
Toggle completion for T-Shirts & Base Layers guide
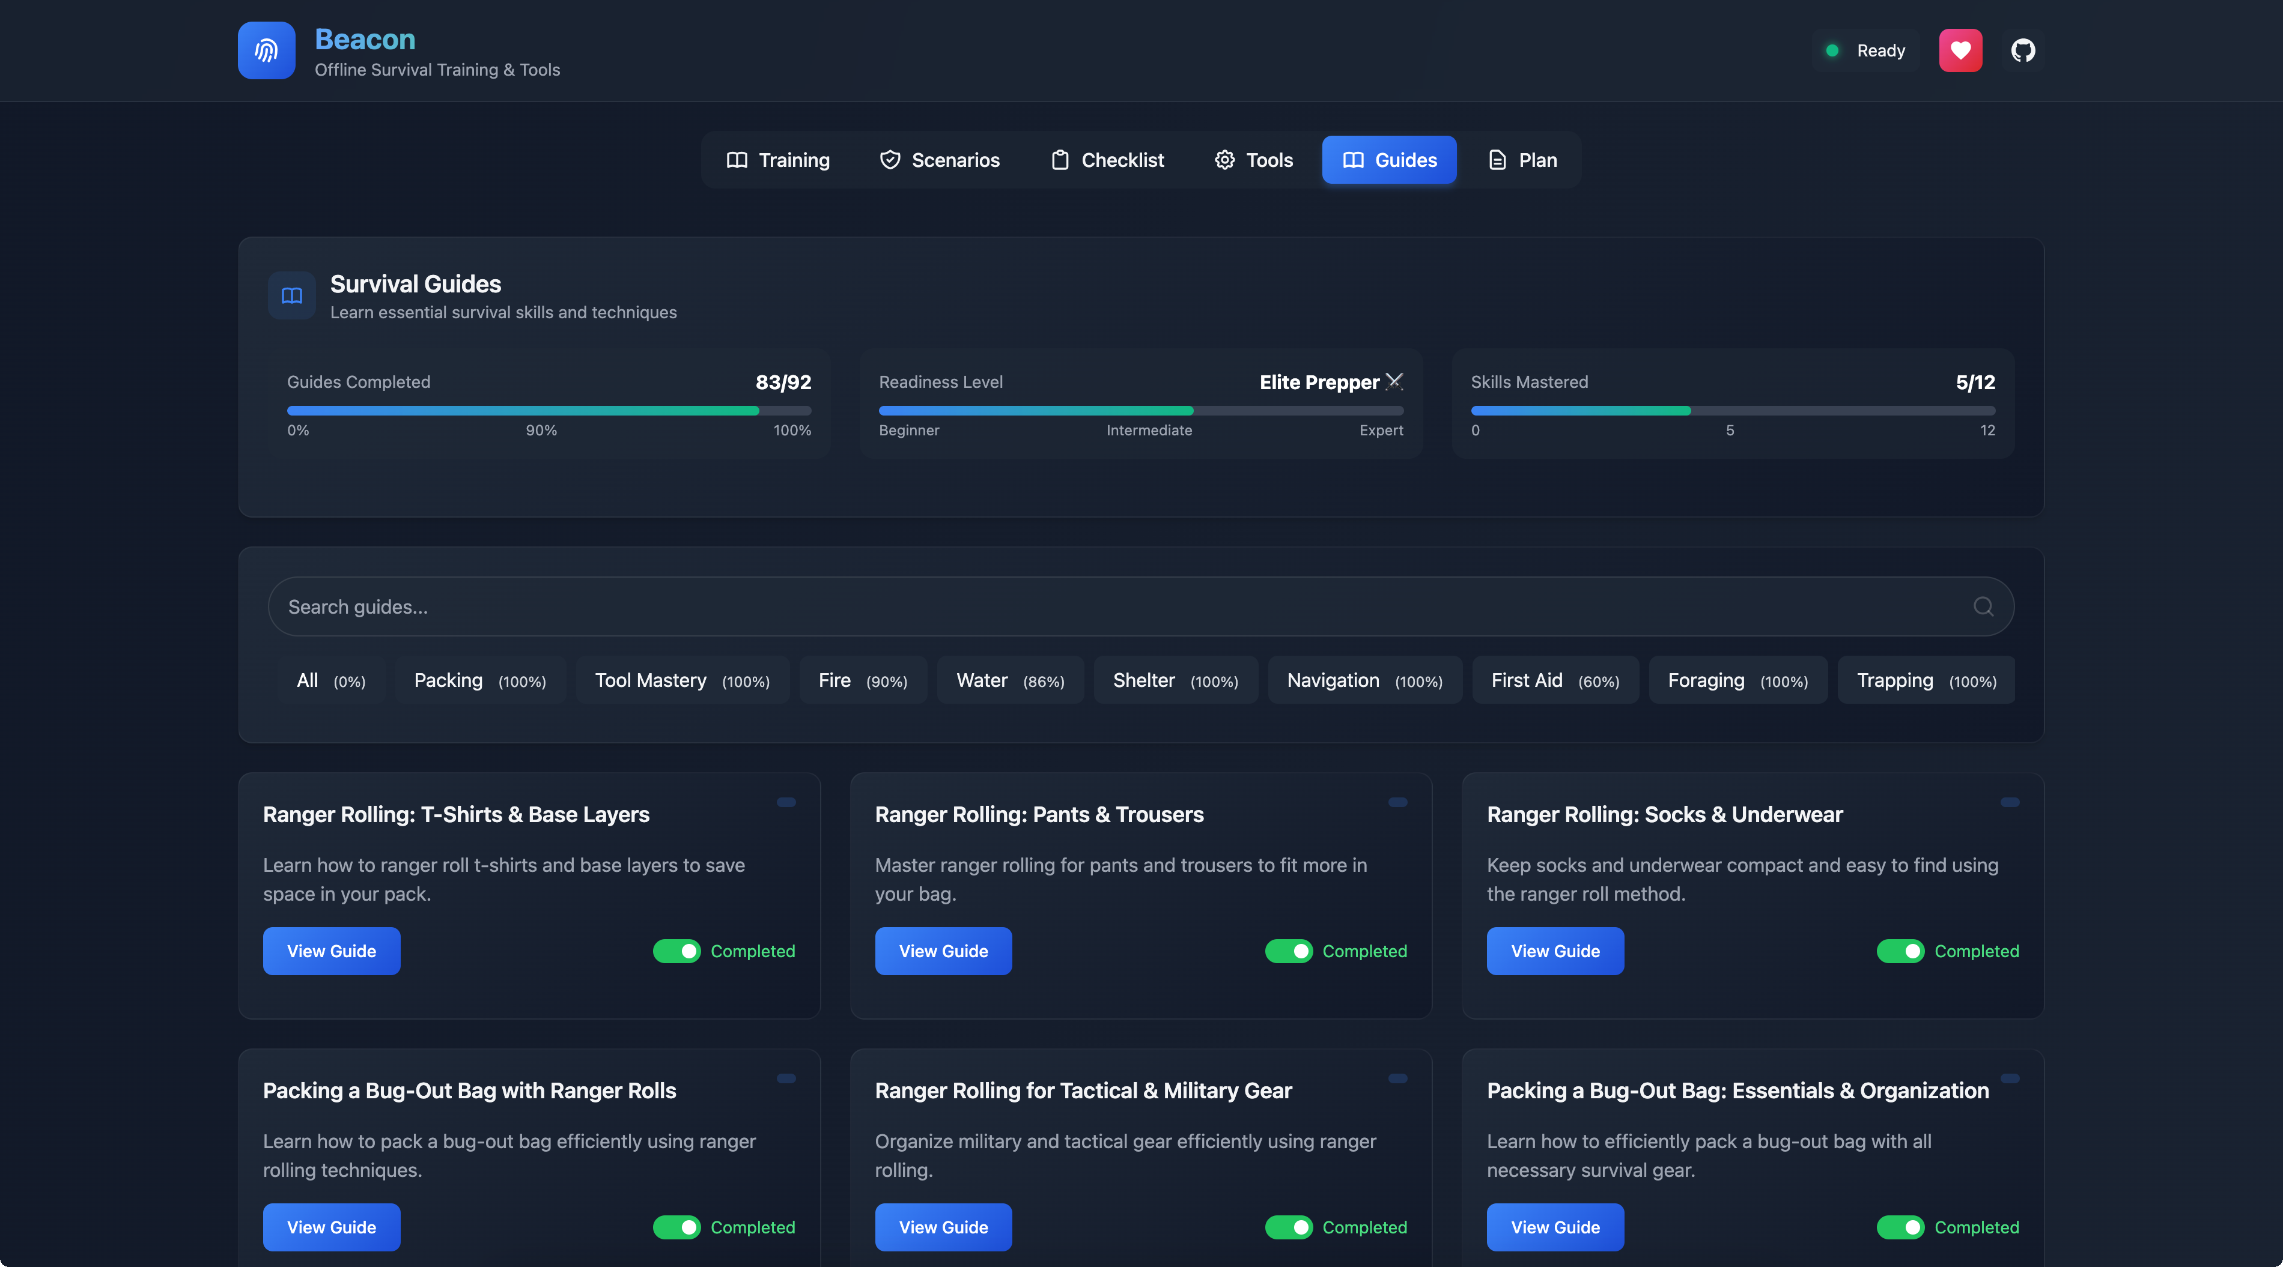click(x=677, y=951)
